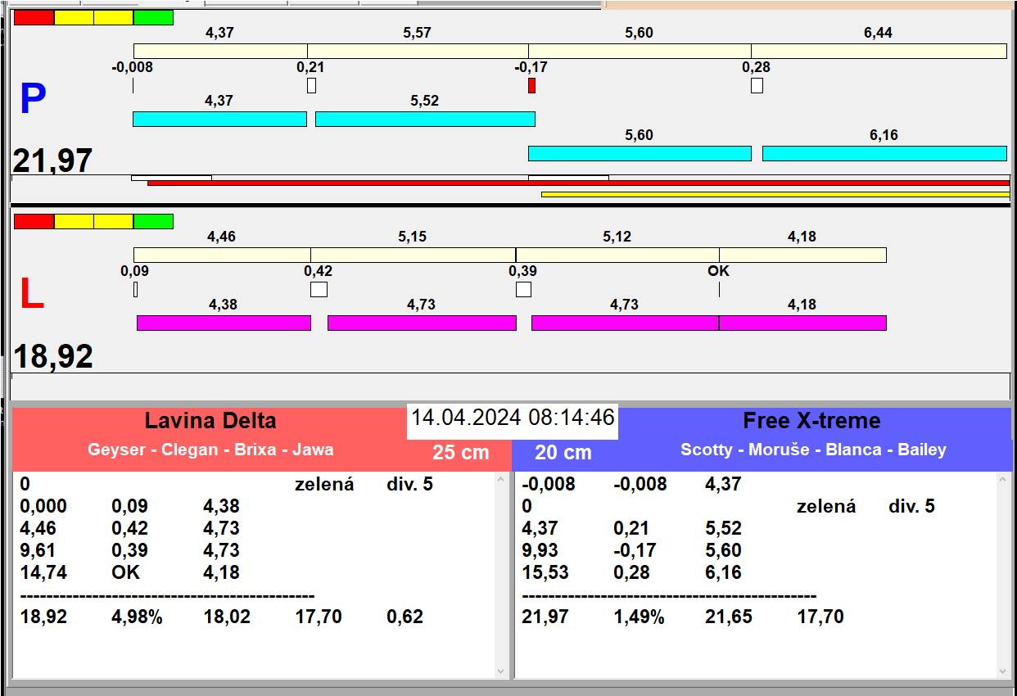Click the Free X-treme team header
1017x696 pixels.
[x=811, y=421]
